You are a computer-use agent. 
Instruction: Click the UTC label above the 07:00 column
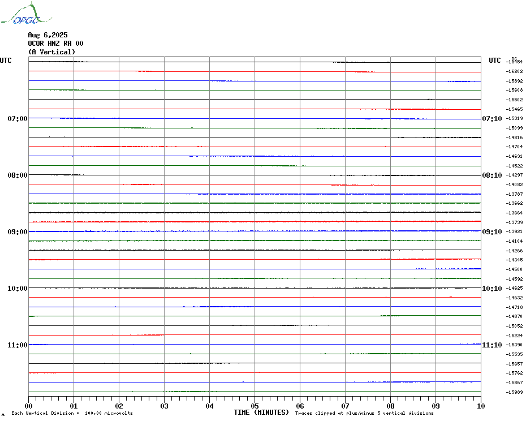[x=6, y=61]
